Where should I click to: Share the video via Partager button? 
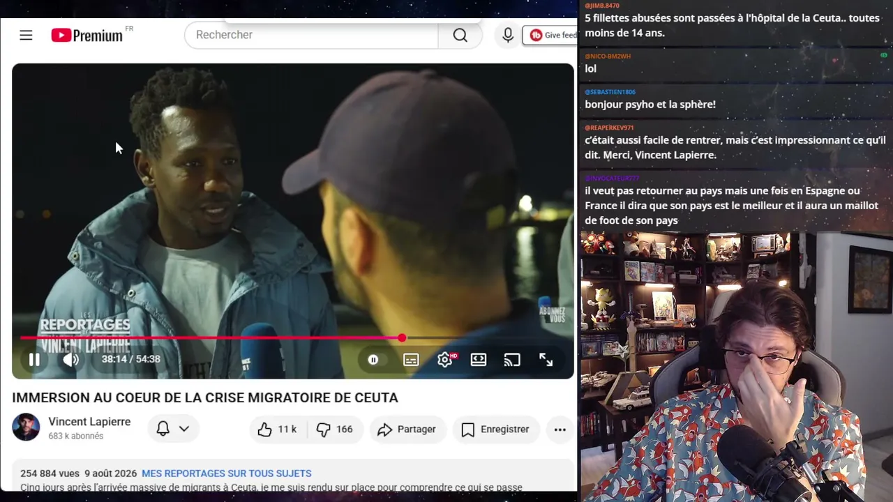point(407,429)
